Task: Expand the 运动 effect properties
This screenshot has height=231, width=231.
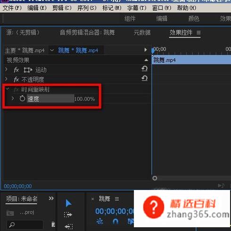Action: [6, 69]
